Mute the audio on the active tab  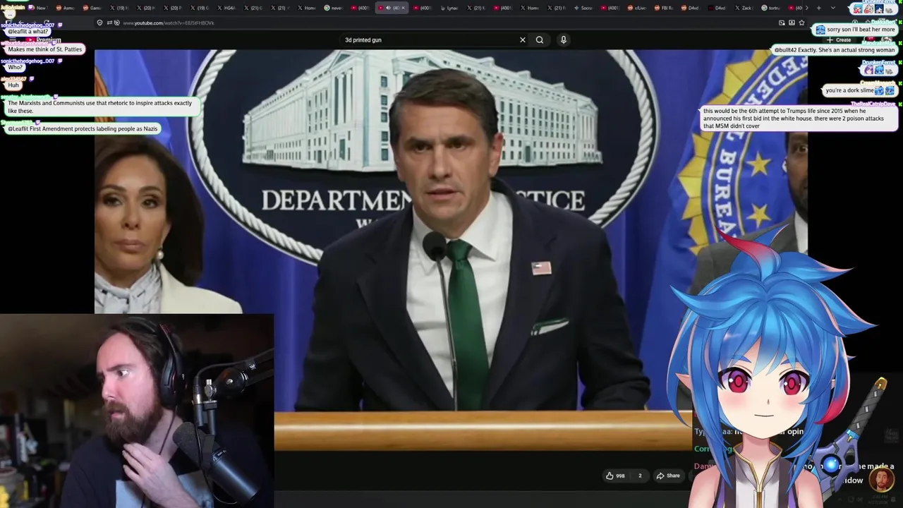(x=387, y=8)
